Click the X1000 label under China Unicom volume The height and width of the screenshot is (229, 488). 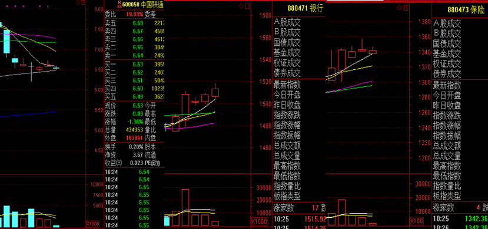(x=93, y=224)
